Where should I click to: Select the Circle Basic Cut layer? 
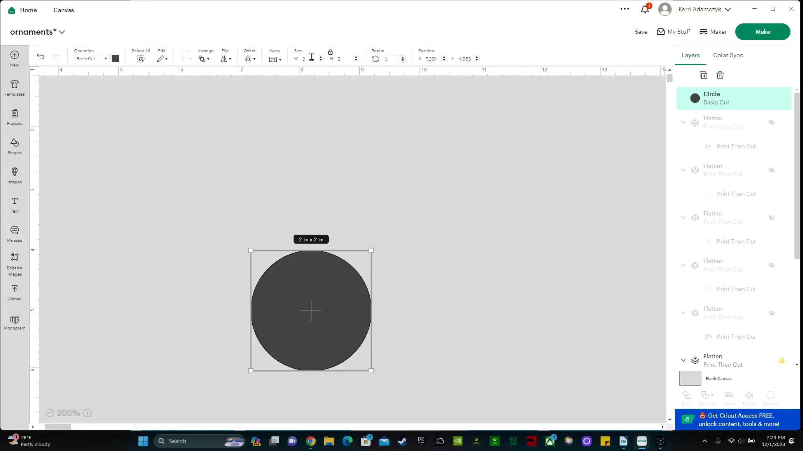tap(734, 98)
